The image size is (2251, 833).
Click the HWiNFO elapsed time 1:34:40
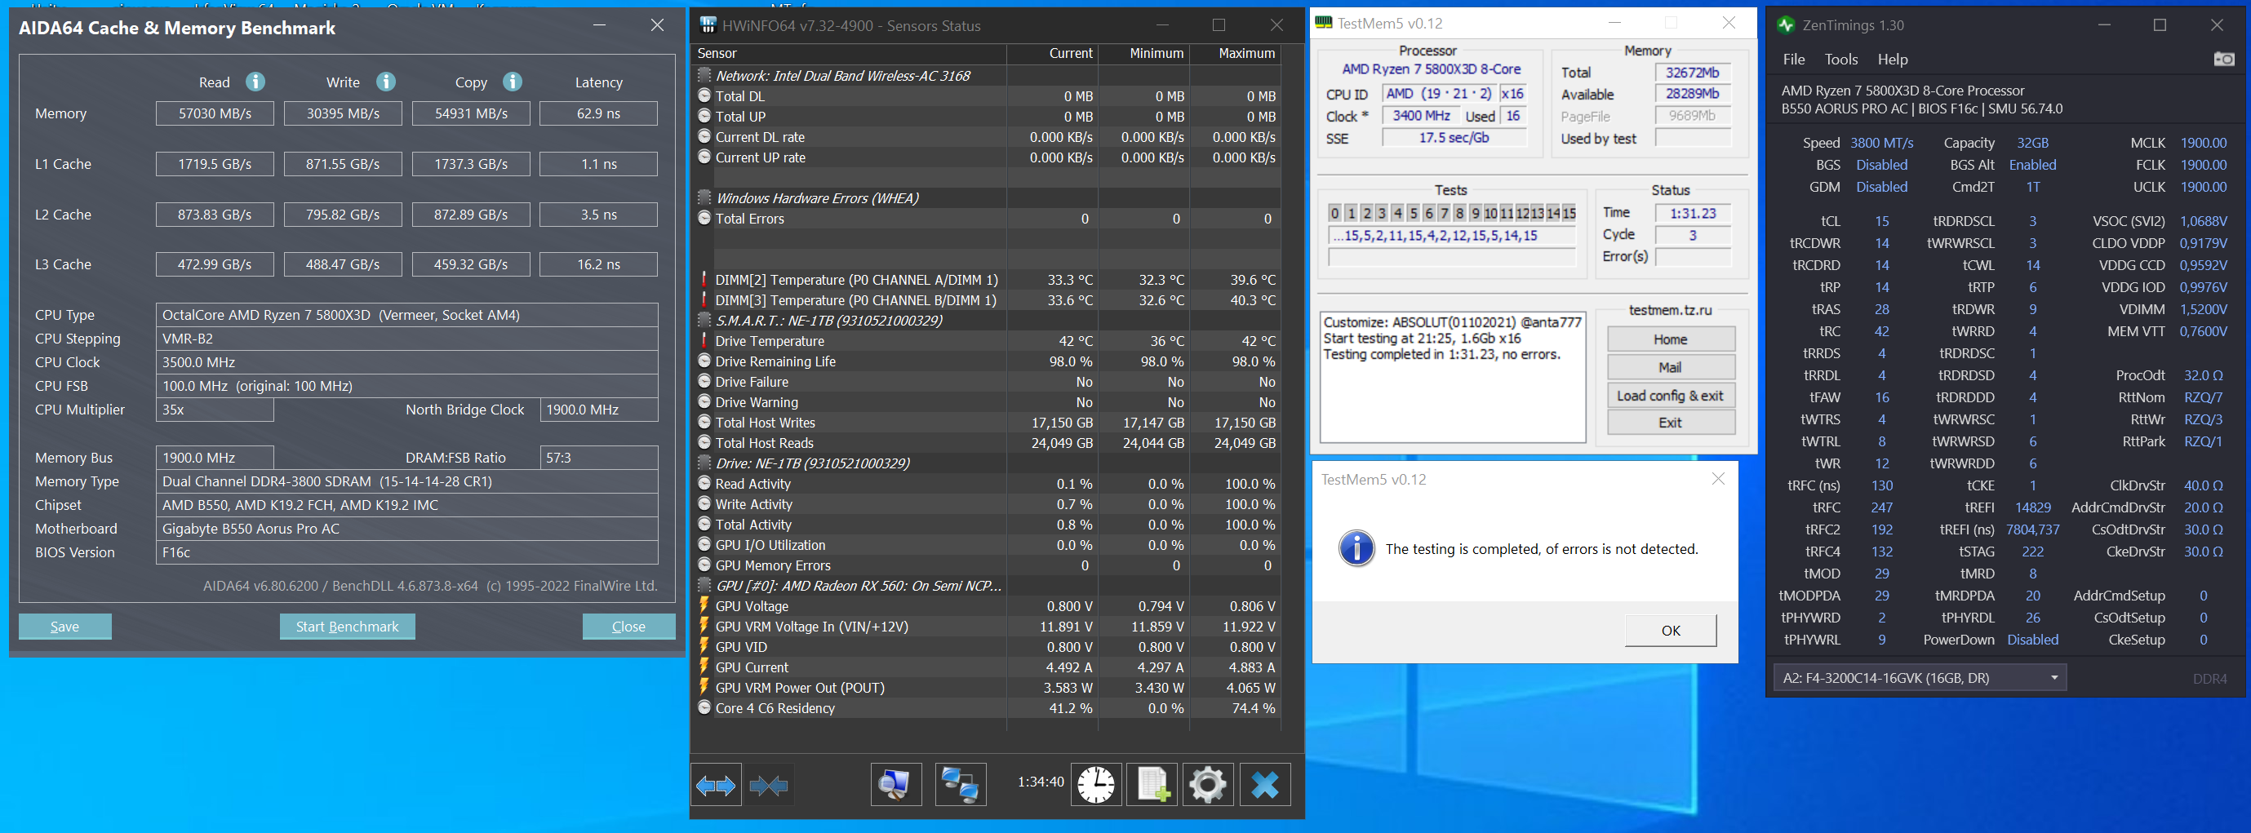coord(1041,782)
